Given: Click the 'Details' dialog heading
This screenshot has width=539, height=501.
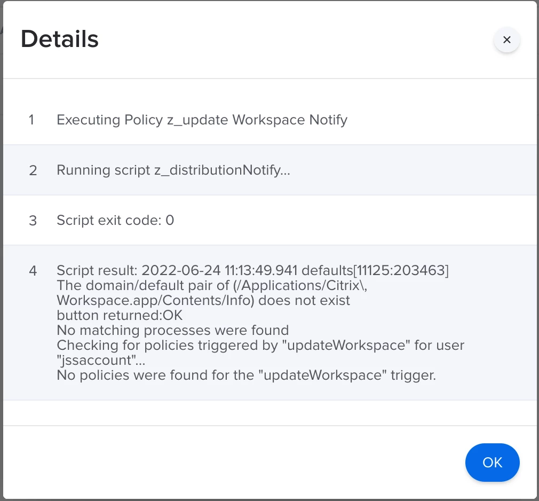Looking at the screenshot, I should [59, 39].
